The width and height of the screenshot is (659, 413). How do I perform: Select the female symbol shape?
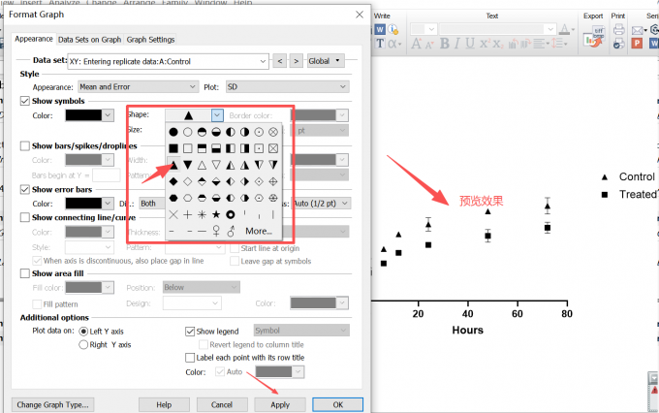216,231
